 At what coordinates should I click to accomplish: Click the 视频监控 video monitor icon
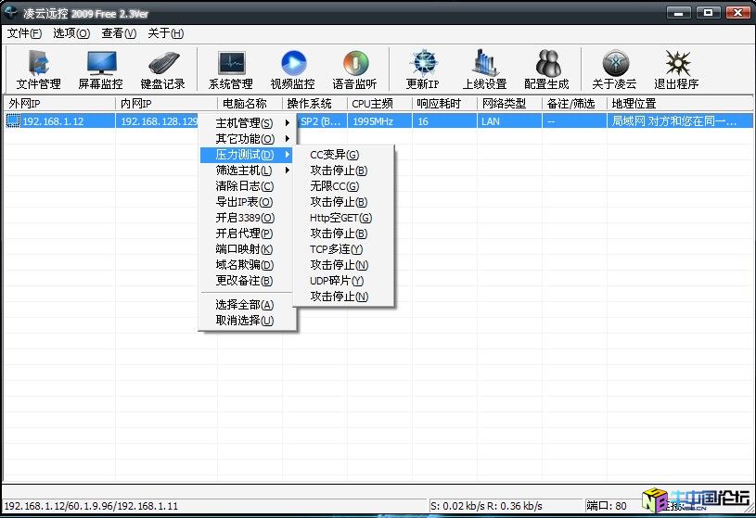[292, 69]
